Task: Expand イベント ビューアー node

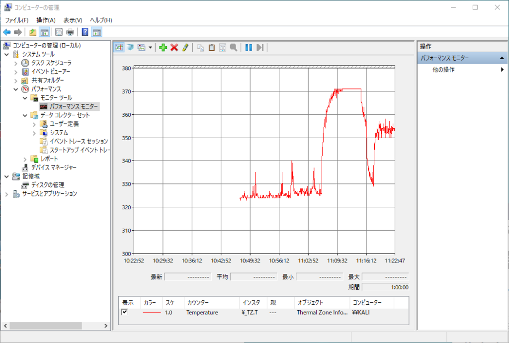Action: pyautogui.click(x=15, y=72)
